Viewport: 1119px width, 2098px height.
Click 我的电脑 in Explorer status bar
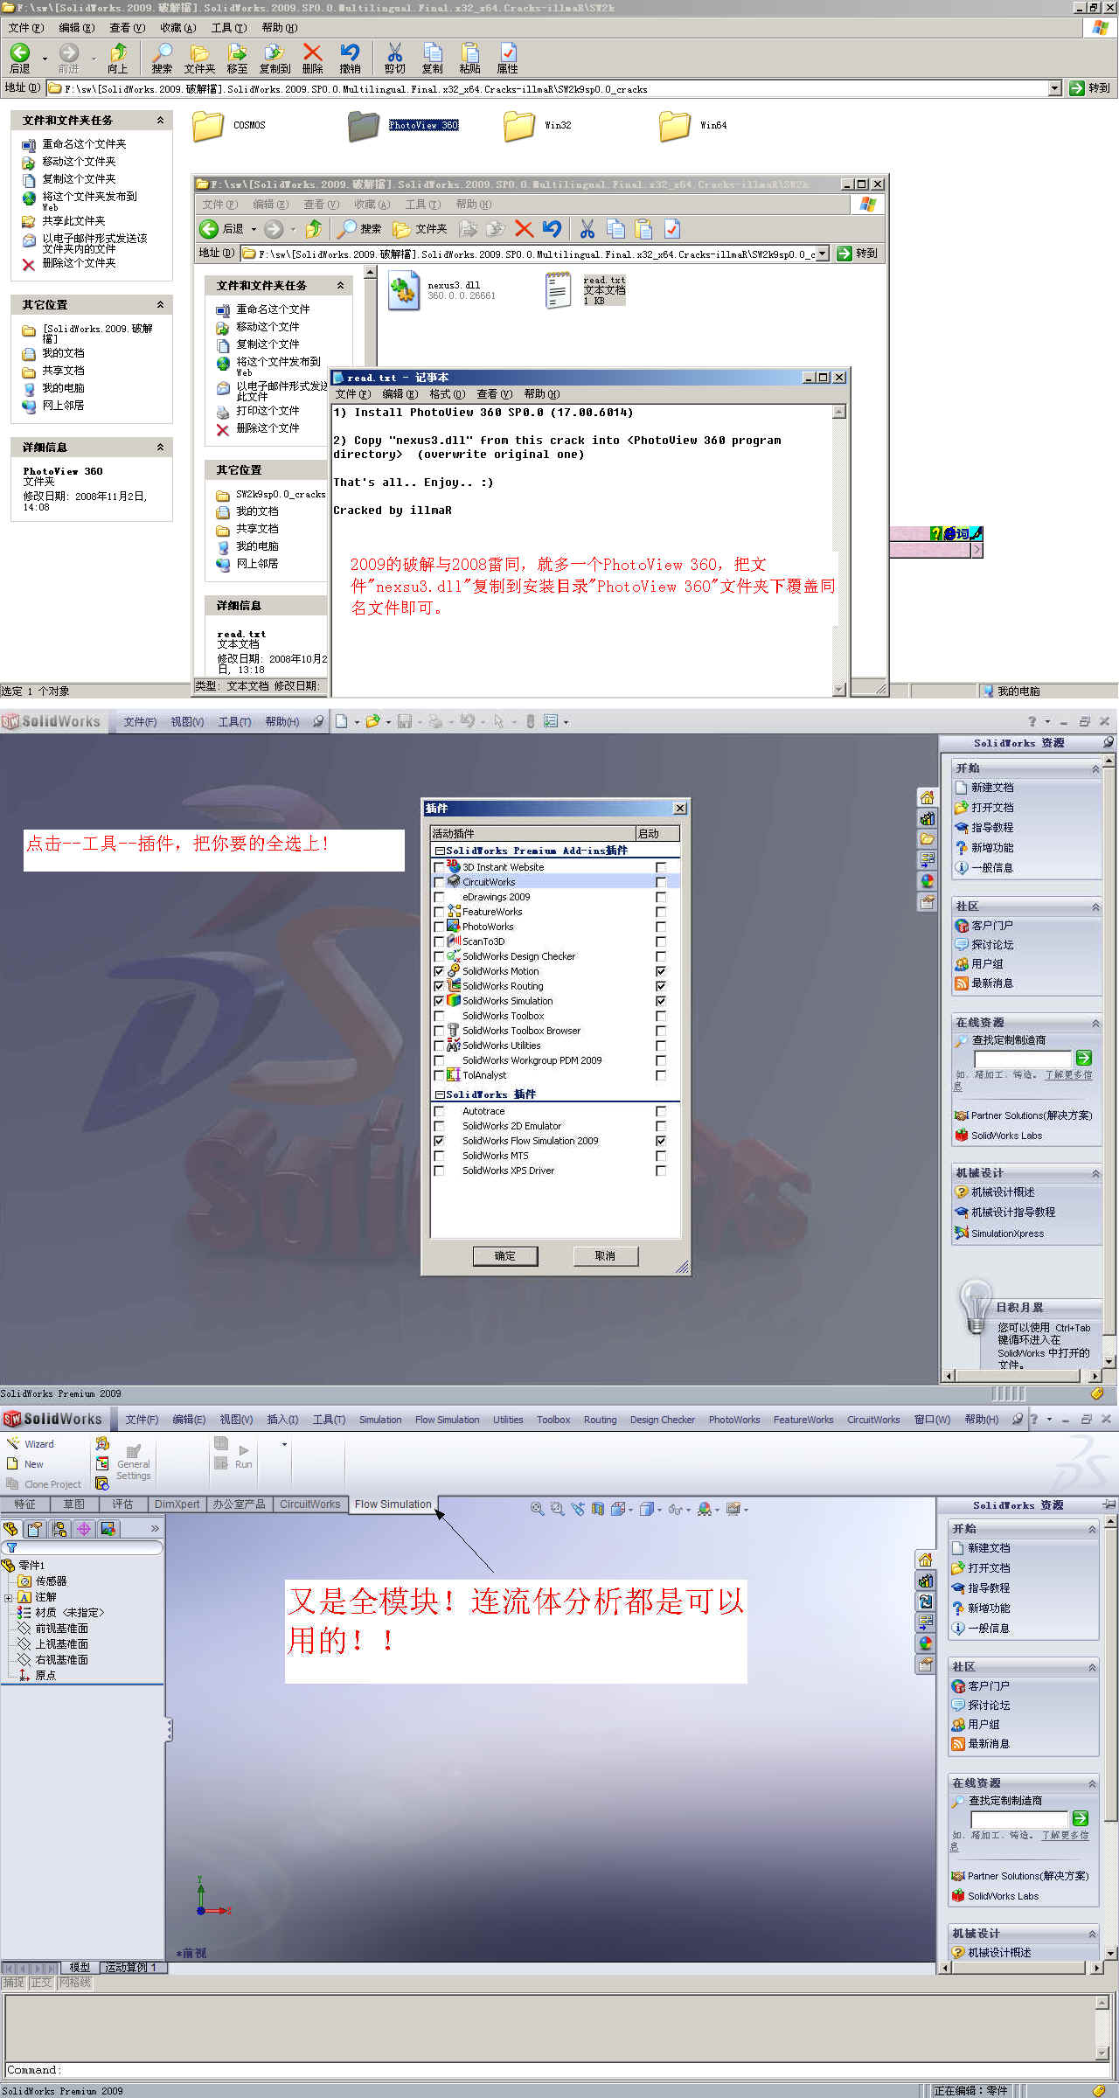(1011, 691)
